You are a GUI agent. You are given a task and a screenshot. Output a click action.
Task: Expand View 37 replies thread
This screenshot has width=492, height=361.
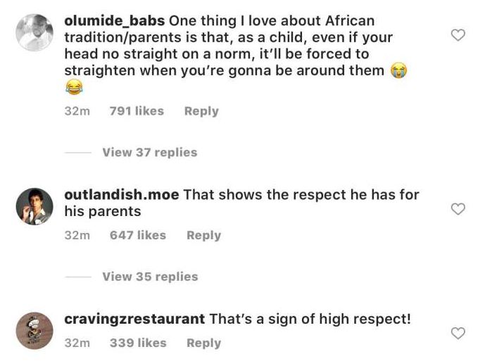coord(149,153)
